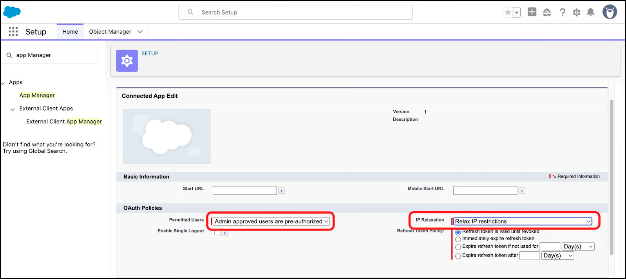Enable the Single Logout checkbox
The width and height of the screenshot is (626, 279).
pyautogui.click(x=217, y=233)
